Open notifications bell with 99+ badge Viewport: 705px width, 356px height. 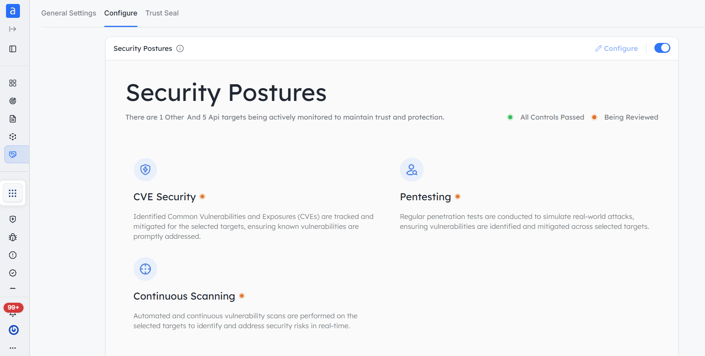[13, 310]
